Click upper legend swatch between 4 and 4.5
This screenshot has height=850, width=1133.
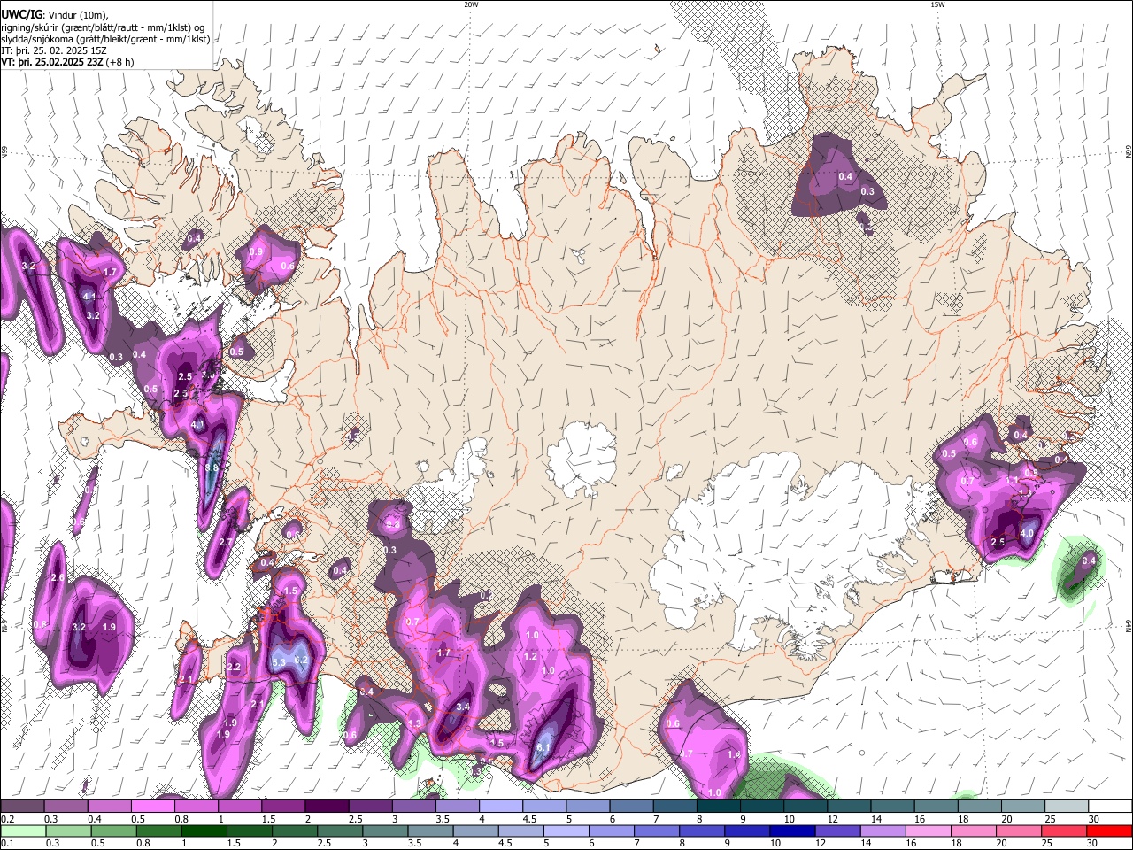[501, 807]
